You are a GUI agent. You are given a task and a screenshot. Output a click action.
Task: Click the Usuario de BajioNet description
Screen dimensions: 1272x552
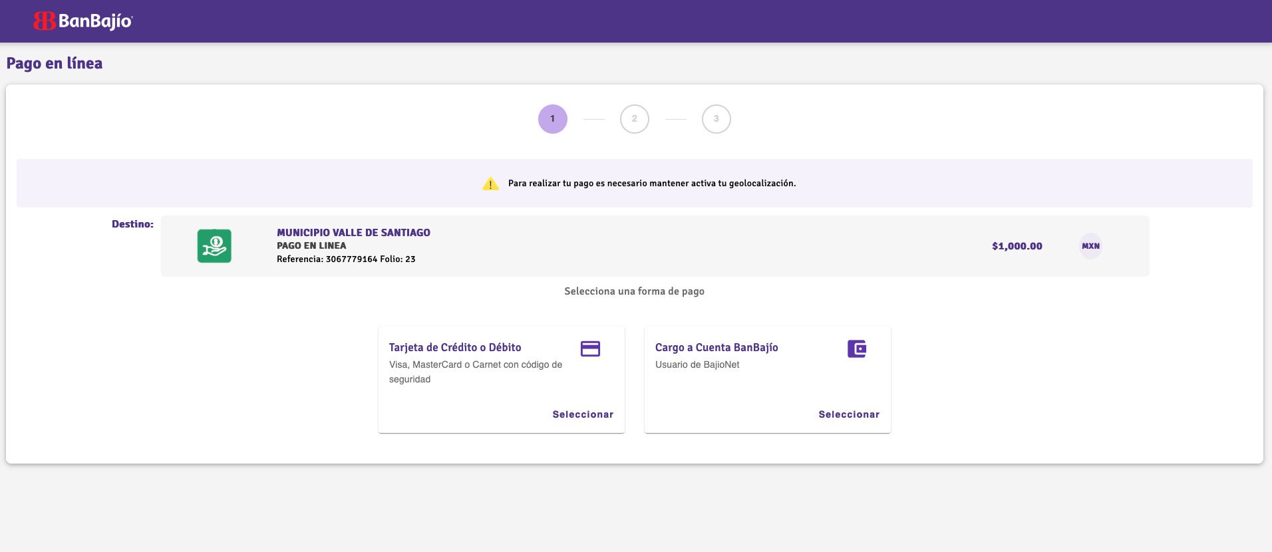pyautogui.click(x=697, y=364)
